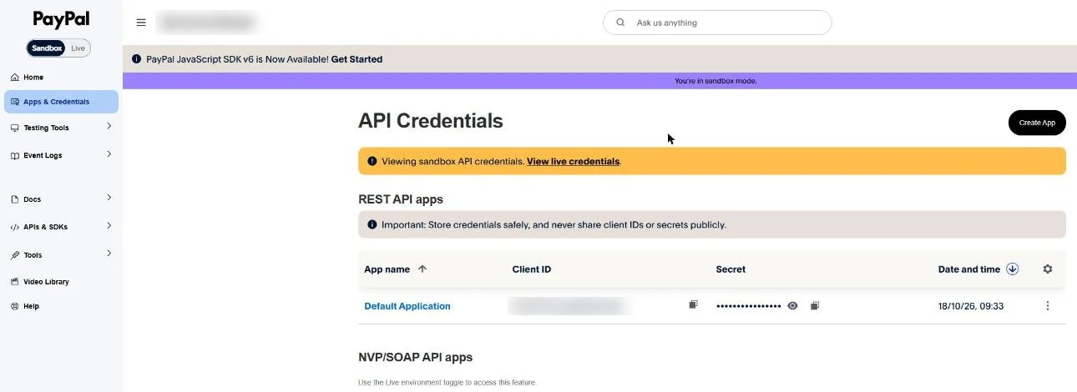Reveal the Secret with the eye icon
This screenshot has width=1077, height=392.
[x=792, y=306]
